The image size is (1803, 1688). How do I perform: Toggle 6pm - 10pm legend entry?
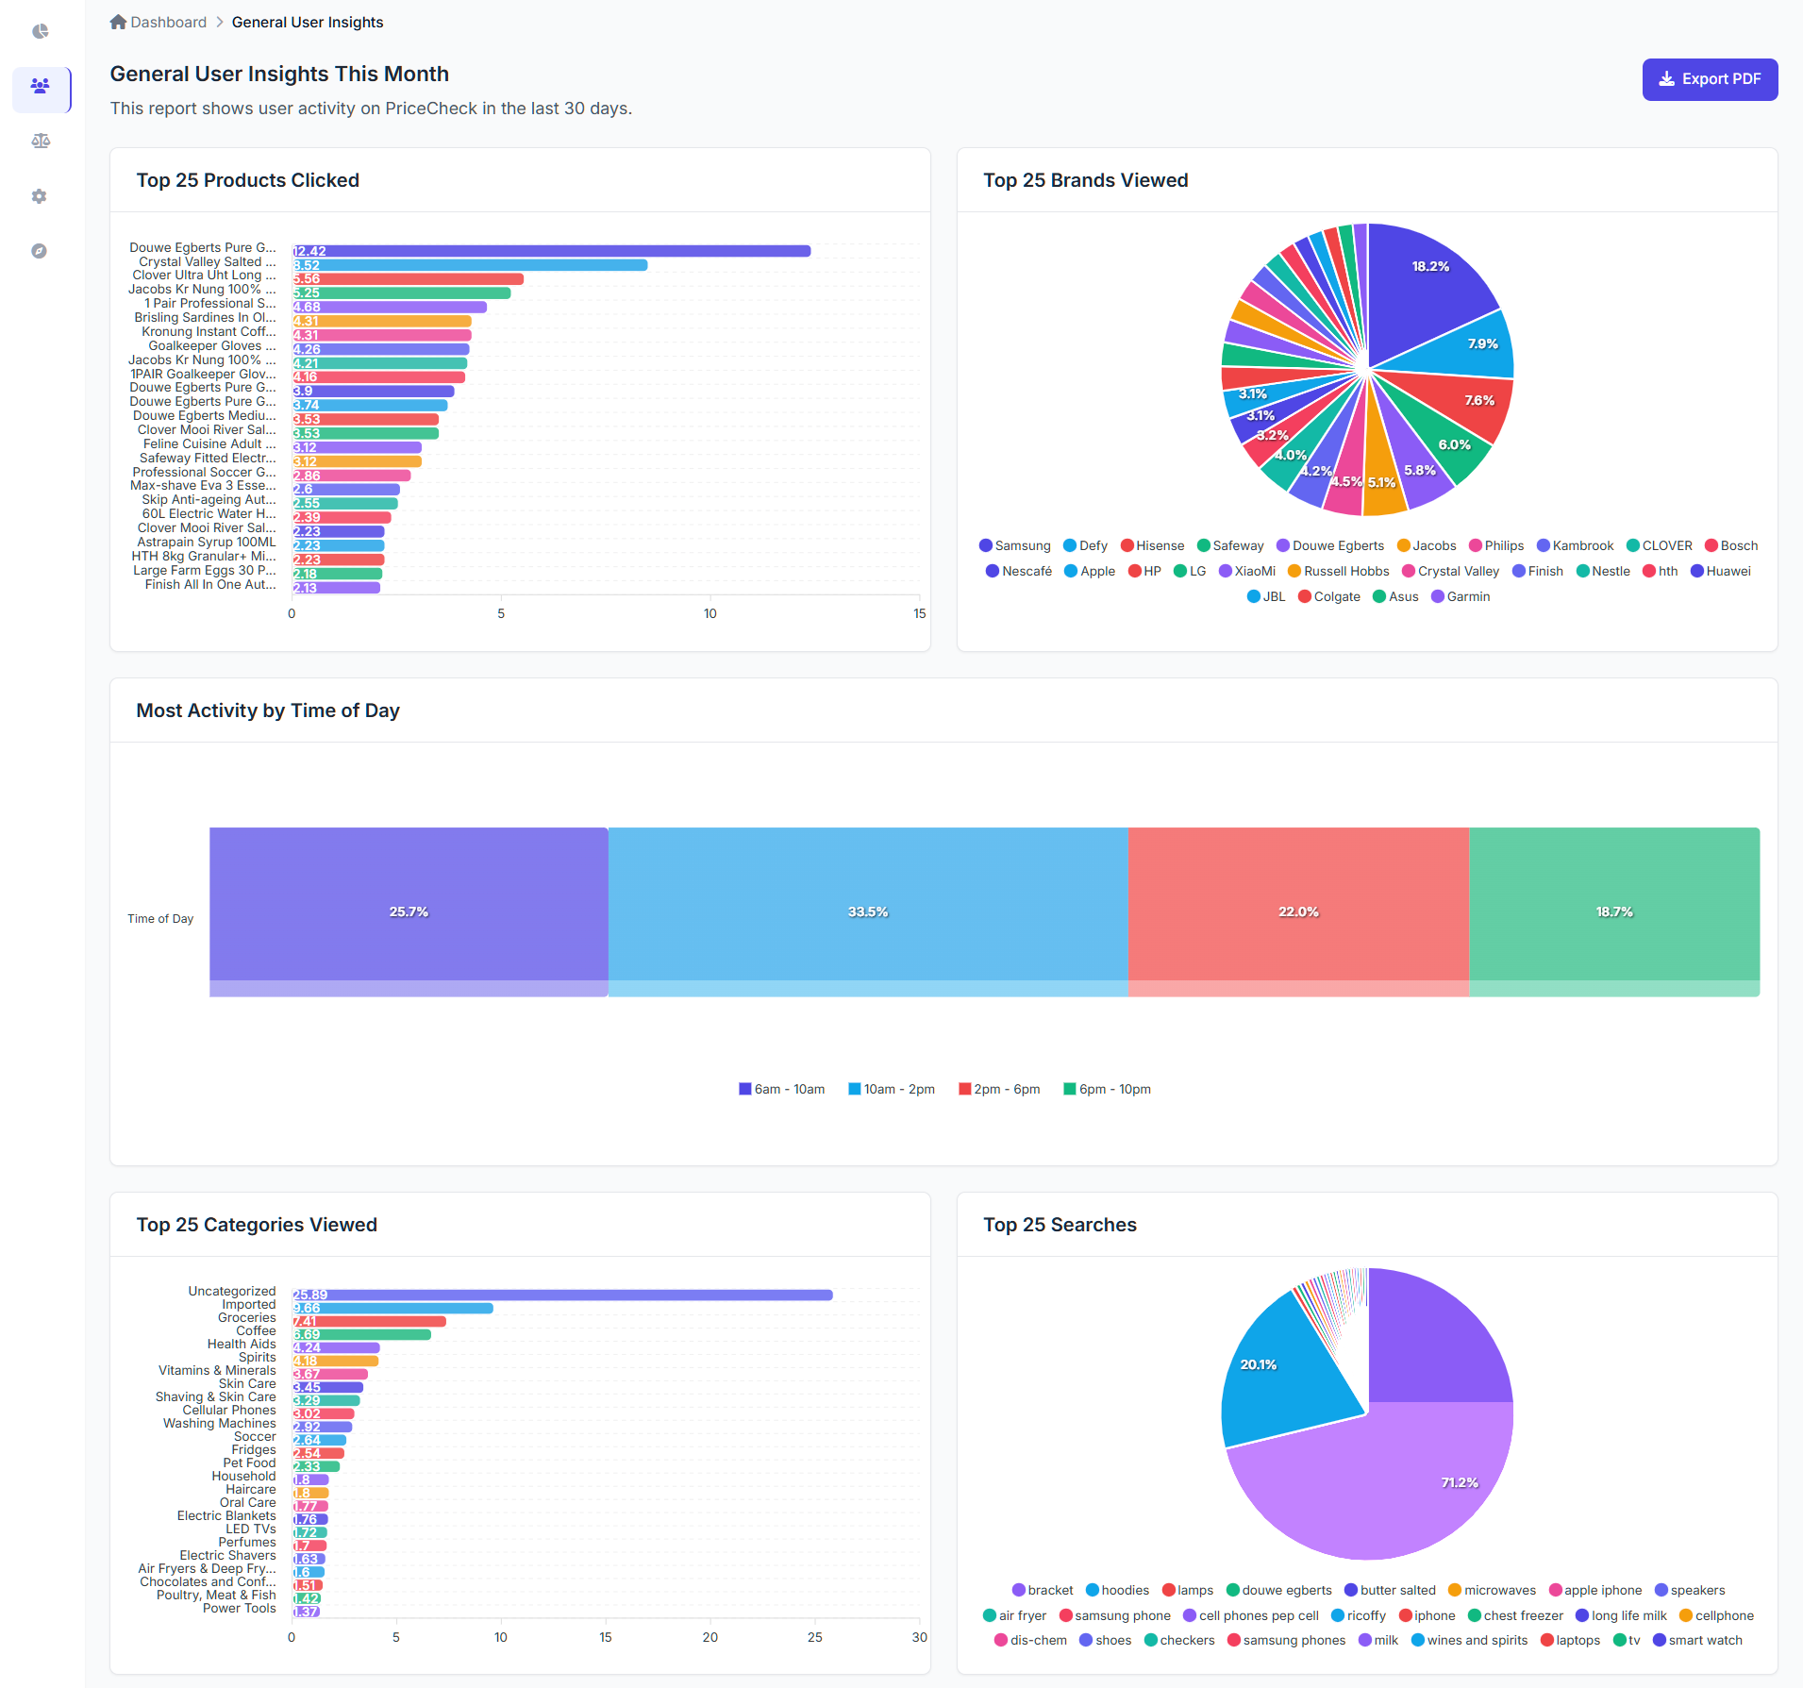1107,1089
